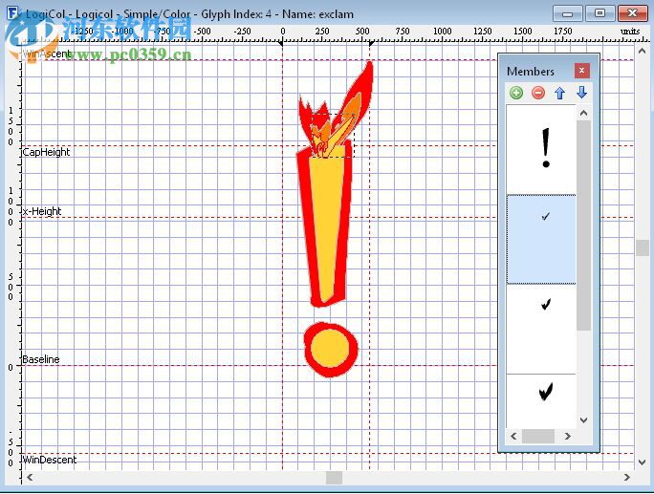The height and width of the screenshot is (494, 654).
Task: Select the exclamation mark member thumbnail
Action: pyautogui.click(x=541, y=148)
